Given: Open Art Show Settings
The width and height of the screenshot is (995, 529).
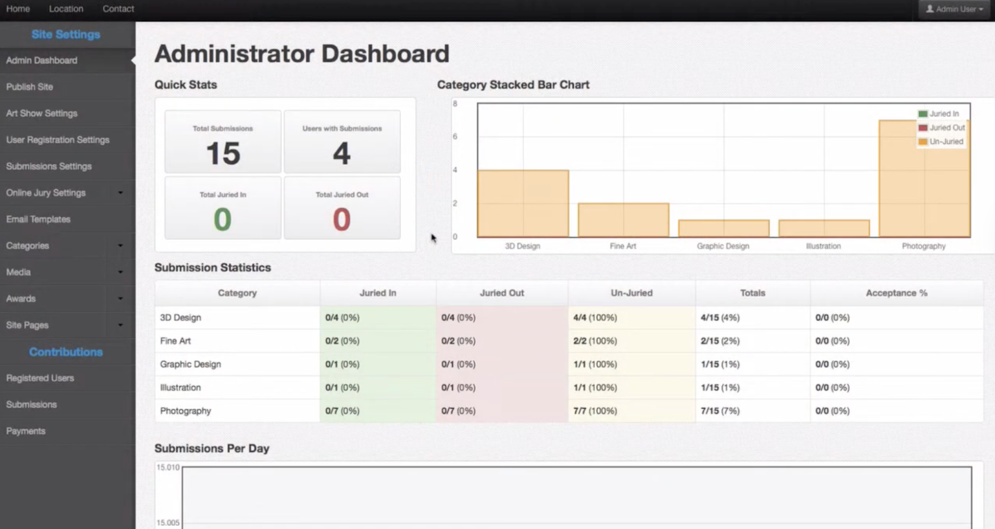Looking at the screenshot, I should [41, 113].
